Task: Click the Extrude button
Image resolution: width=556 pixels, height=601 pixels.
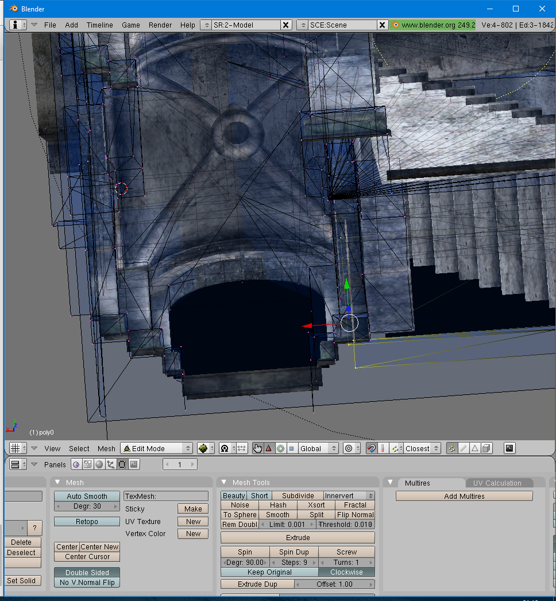Action: [x=298, y=538]
